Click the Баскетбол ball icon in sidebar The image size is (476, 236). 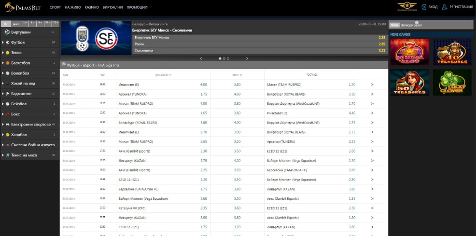coord(7,63)
